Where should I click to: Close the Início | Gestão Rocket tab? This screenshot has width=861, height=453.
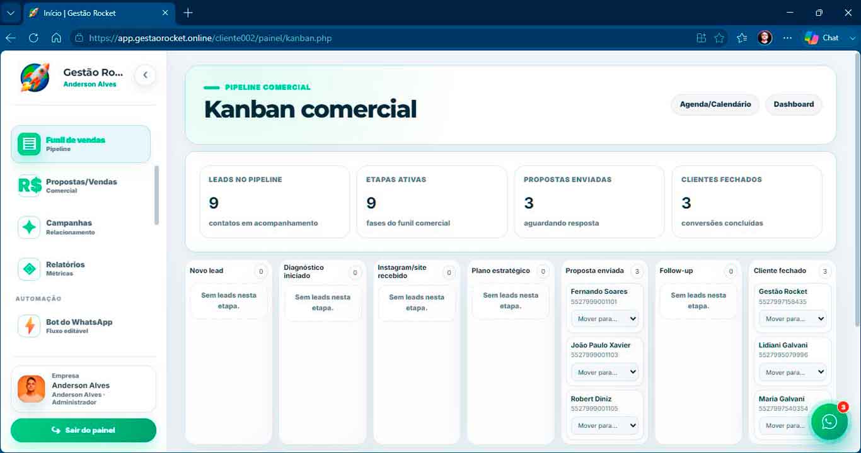165,13
